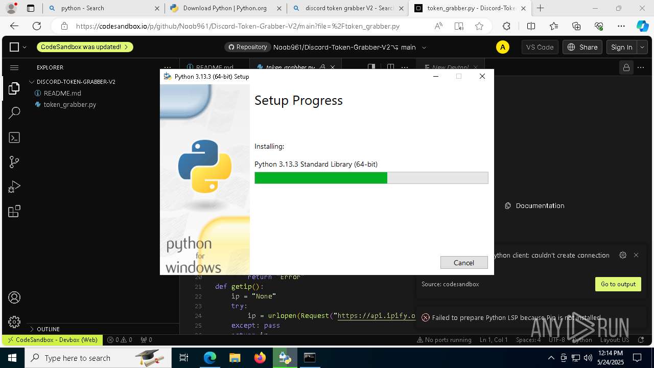This screenshot has height=368, width=654.
Task: Cancel the Python setup
Action: click(464, 262)
